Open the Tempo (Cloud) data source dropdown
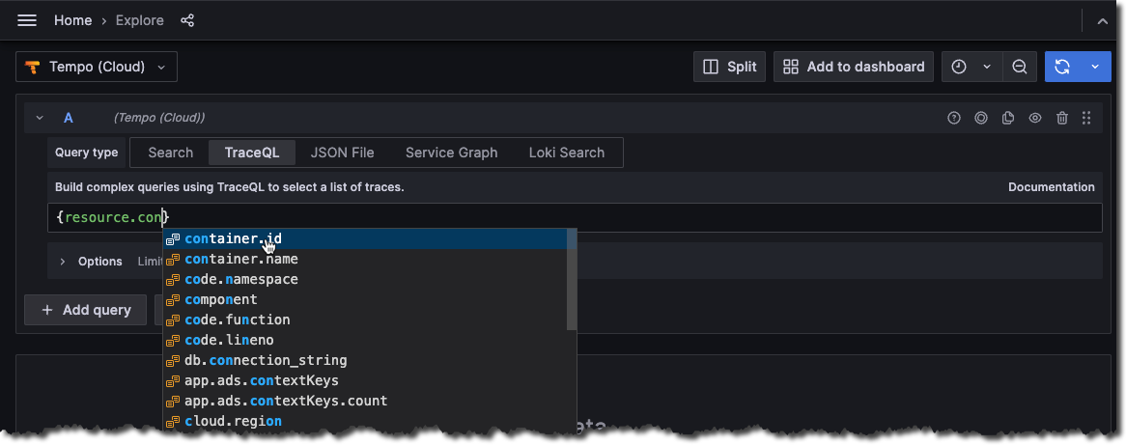This screenshot has height=445, width=1126. click(97, 67)
